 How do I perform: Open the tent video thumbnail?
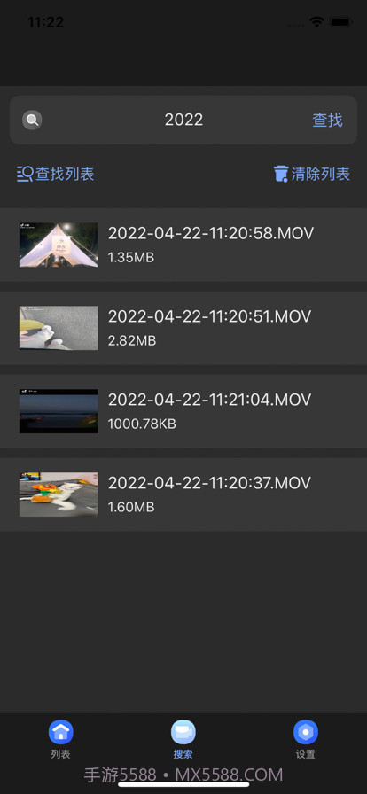pos(59,245)
